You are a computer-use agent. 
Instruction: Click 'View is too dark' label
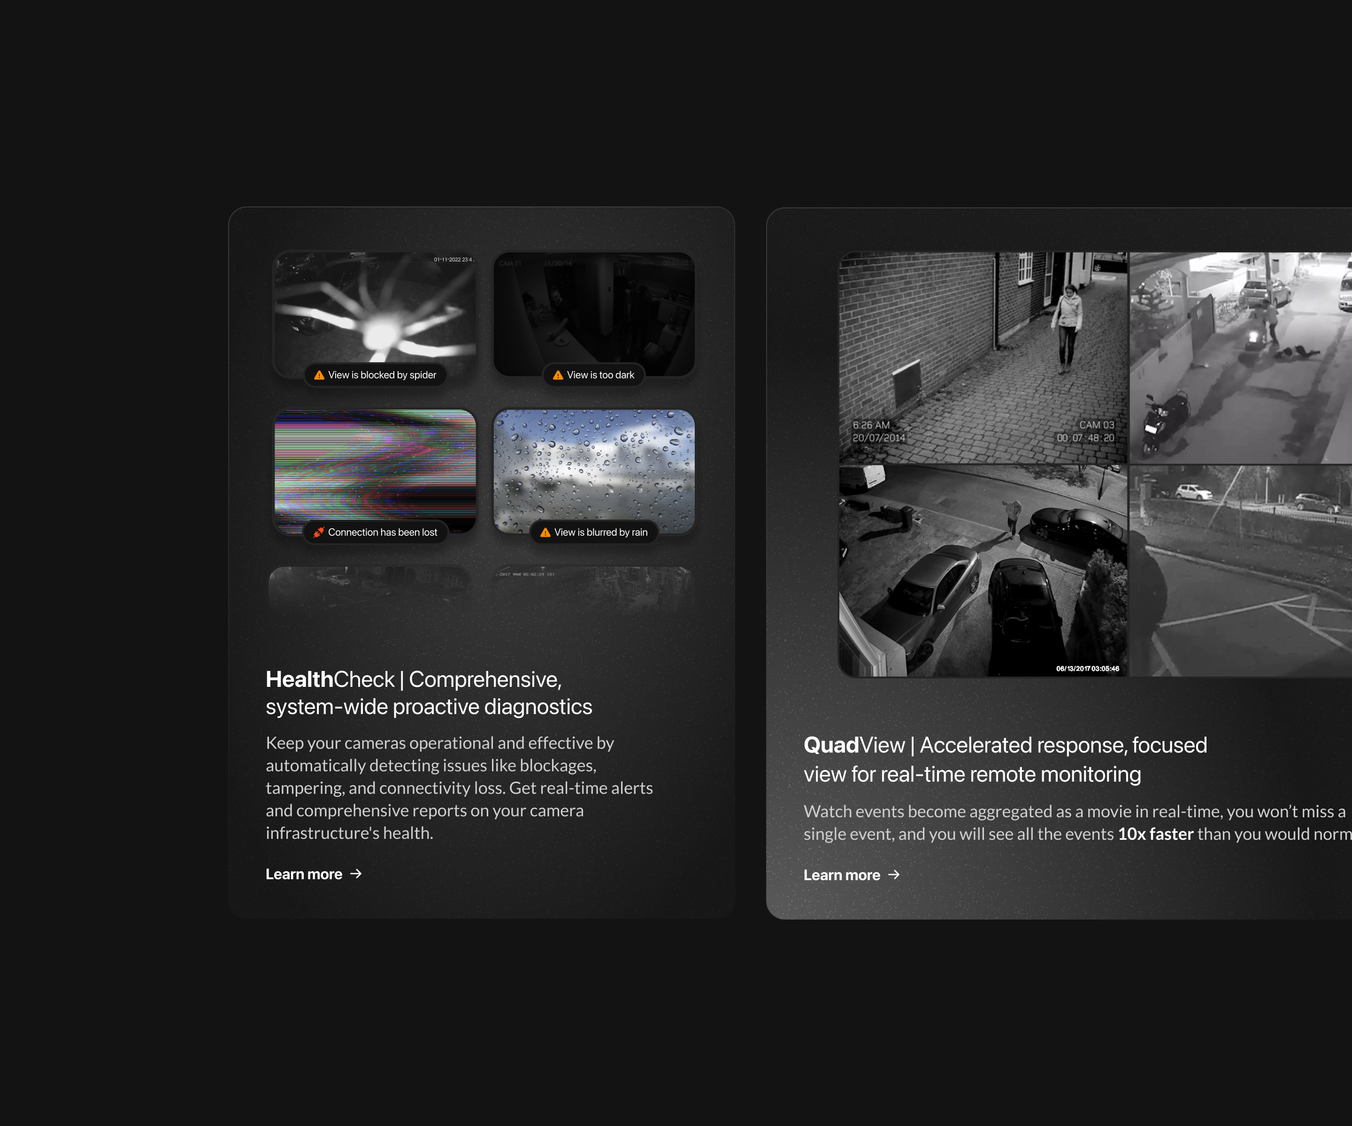click(601, 375)
